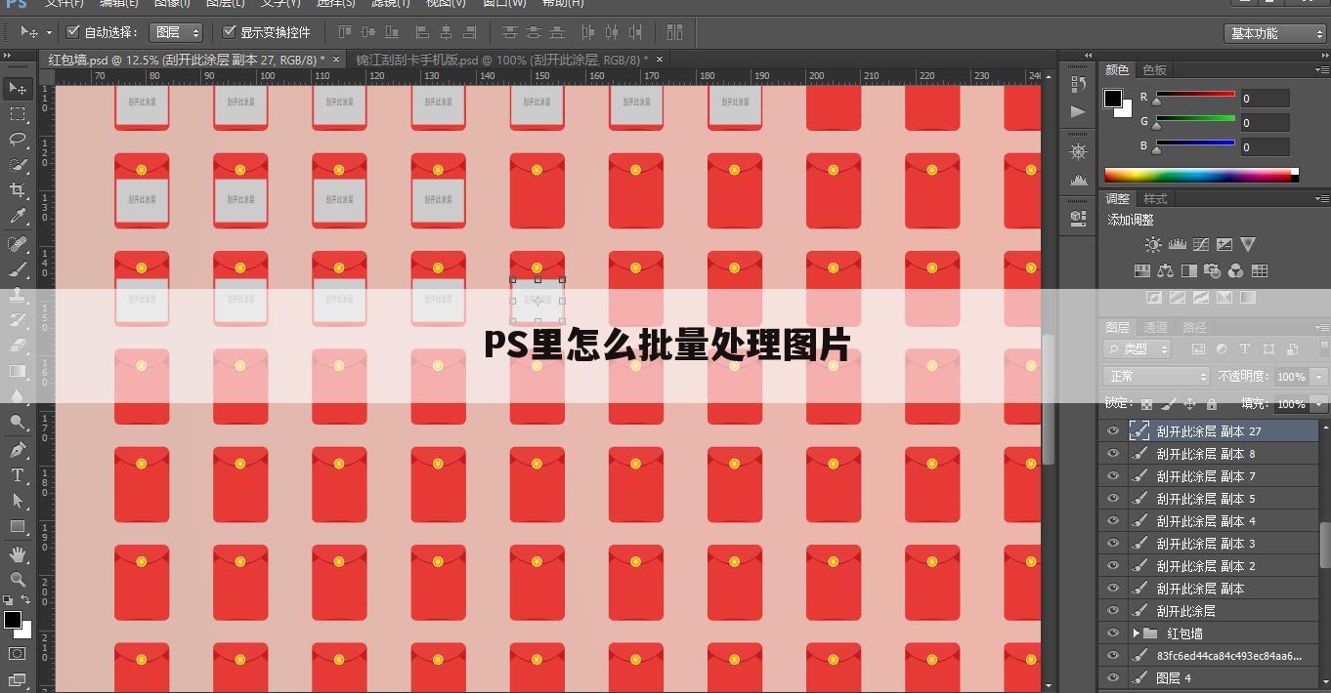Screen dimensions: 1331x693
Task: Toggle 自动选择 checkbox
Action: tap(73, 32)
